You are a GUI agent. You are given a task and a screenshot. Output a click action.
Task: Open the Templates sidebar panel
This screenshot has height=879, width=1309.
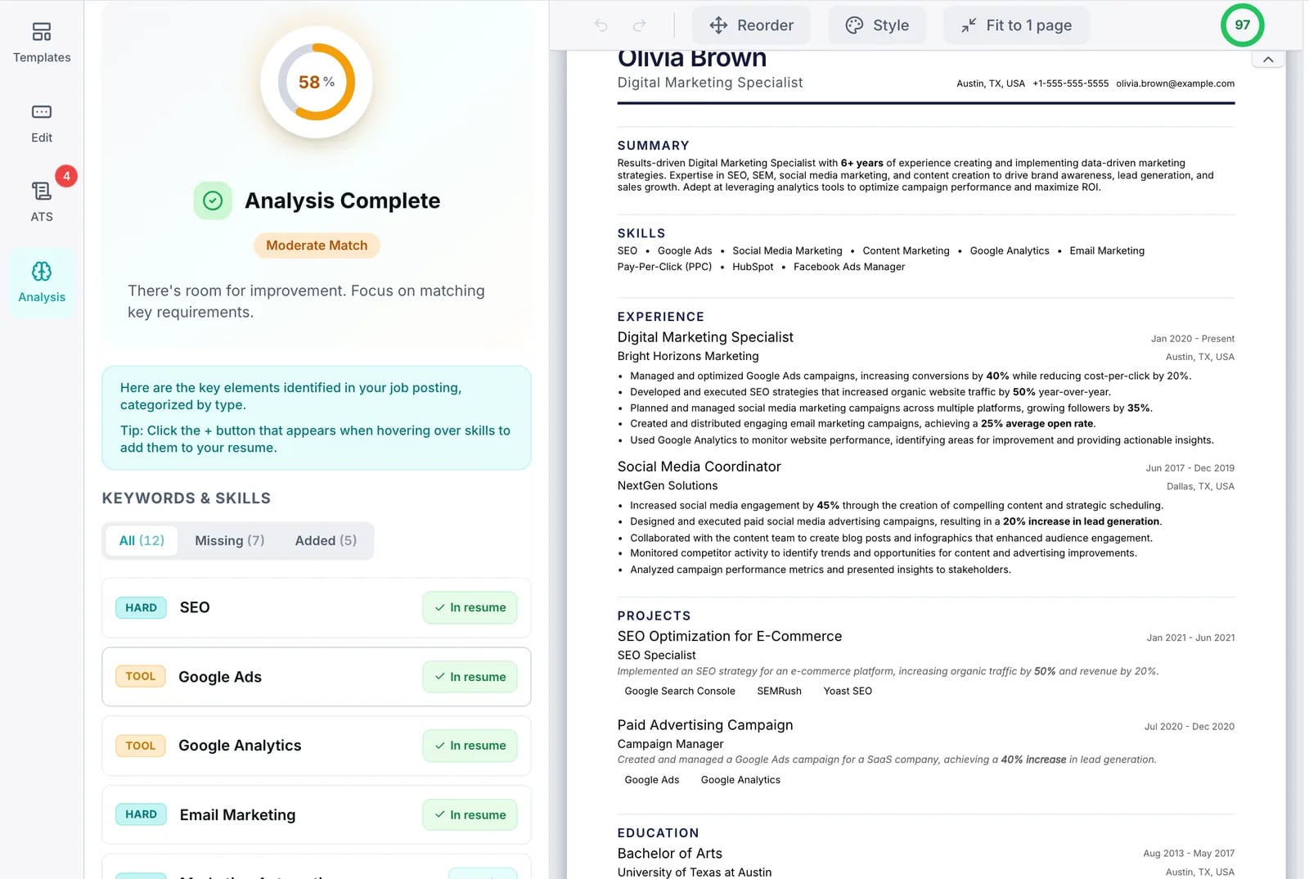click(x=42, y=43)
